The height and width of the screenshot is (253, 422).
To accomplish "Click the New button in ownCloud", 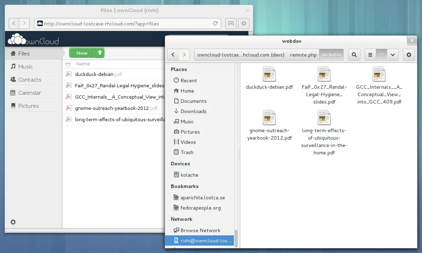I will click(82, 53).
